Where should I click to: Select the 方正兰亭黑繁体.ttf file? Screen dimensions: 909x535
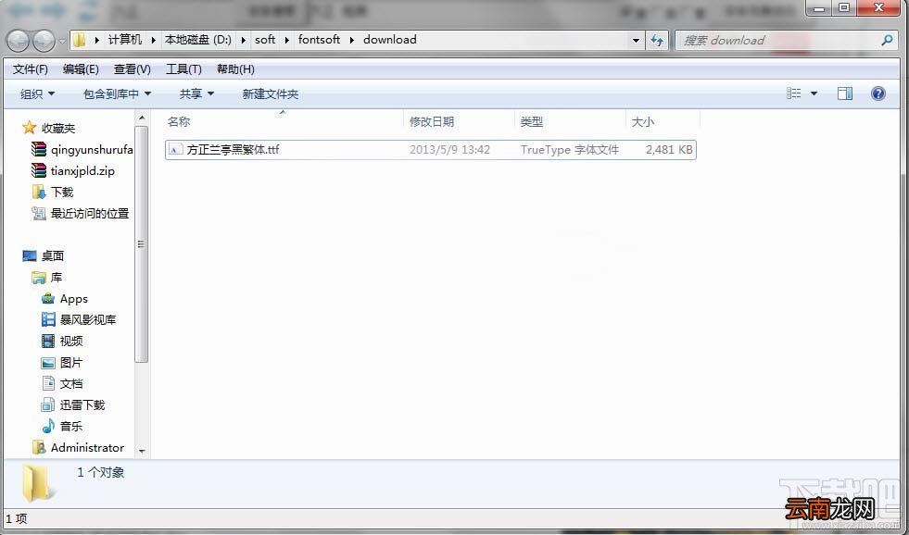pyautogui.click(x=430, y=149)
